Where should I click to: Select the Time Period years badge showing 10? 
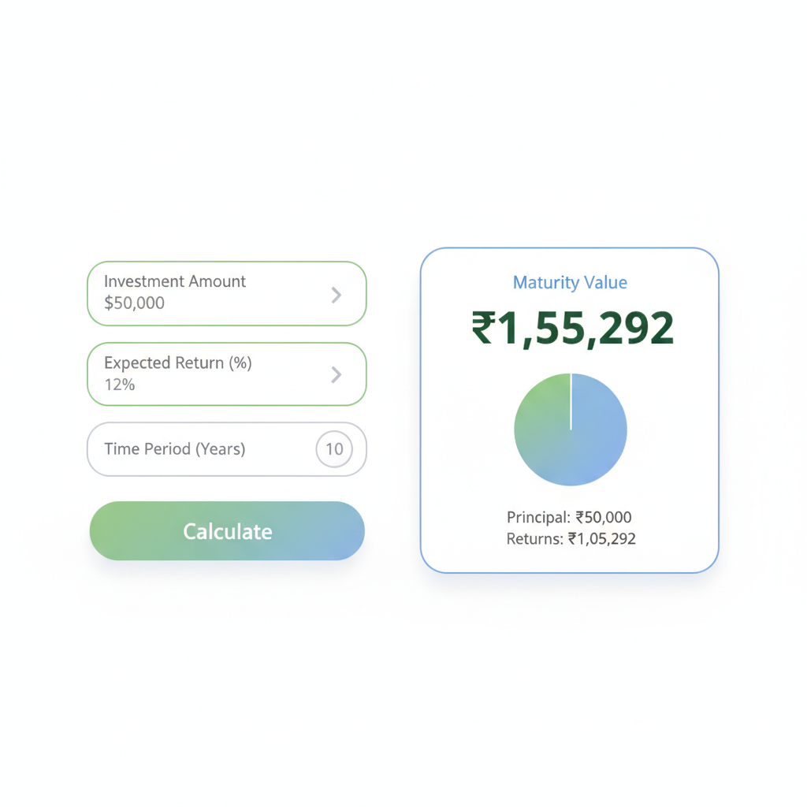(x=334, y=448)
